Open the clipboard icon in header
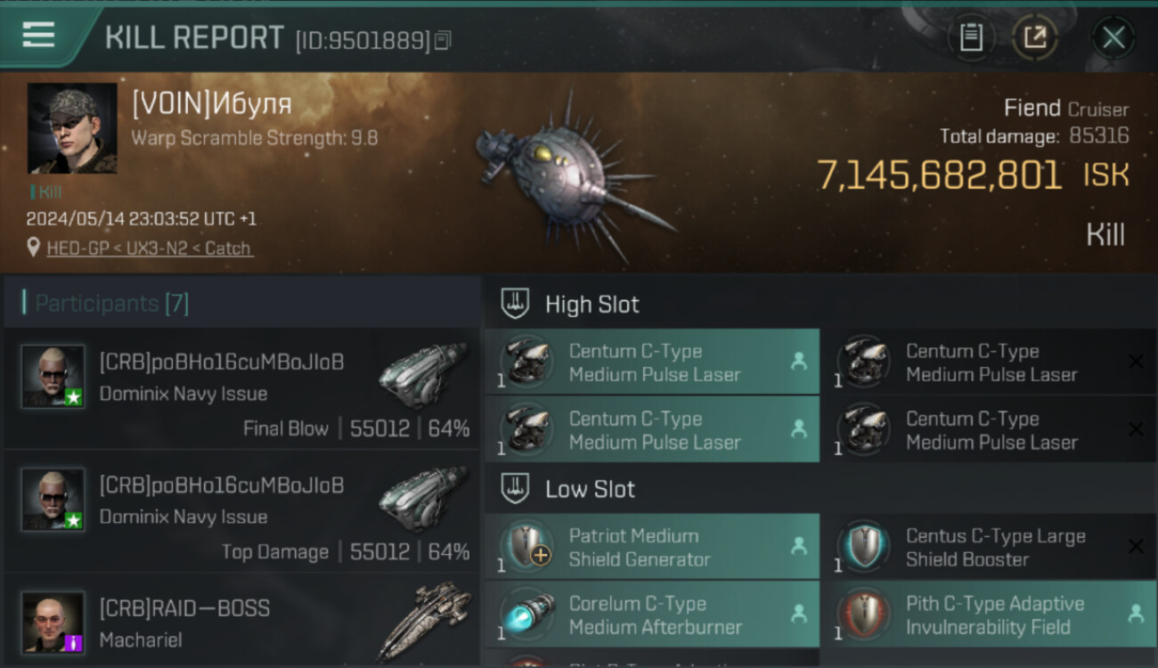 click(971, 37)
